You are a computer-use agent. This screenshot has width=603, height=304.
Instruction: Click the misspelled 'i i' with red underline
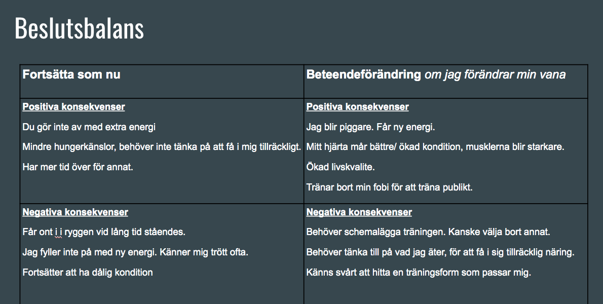(58, 232)
